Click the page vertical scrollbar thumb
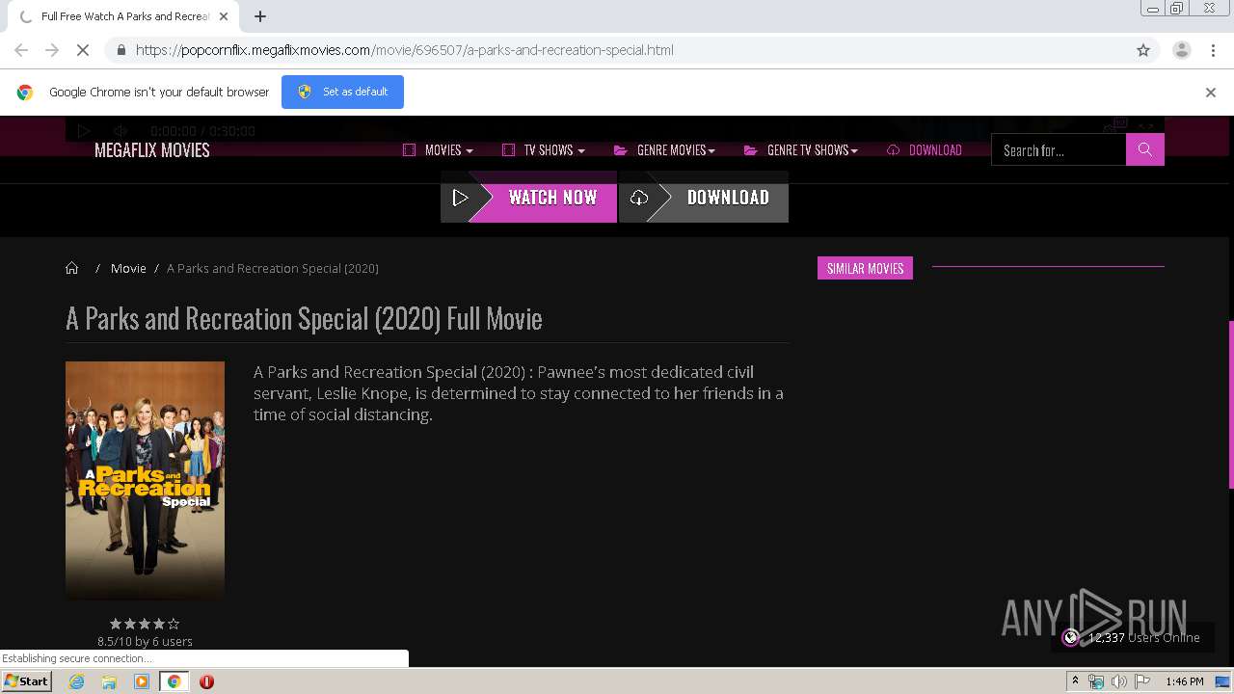 click(x=1230, y=405)
